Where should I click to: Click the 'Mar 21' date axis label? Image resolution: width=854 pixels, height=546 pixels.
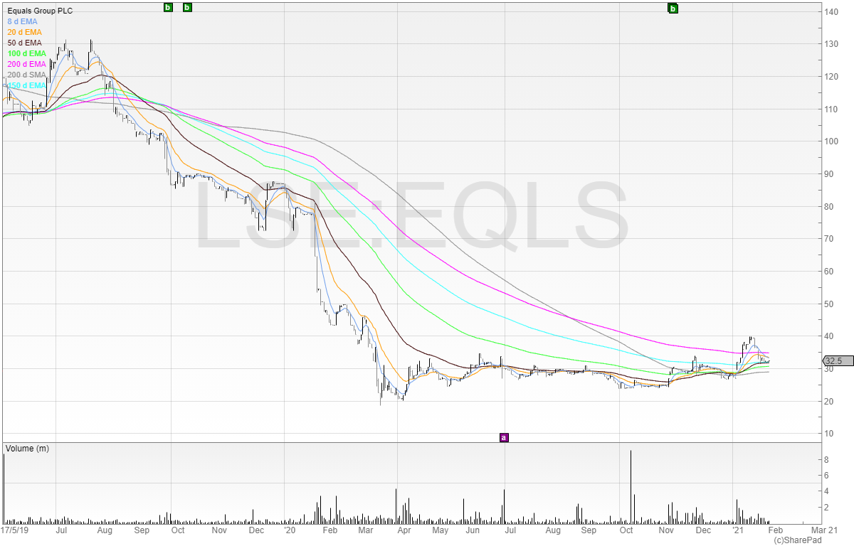pyautogui.click(x=825, y=530)
